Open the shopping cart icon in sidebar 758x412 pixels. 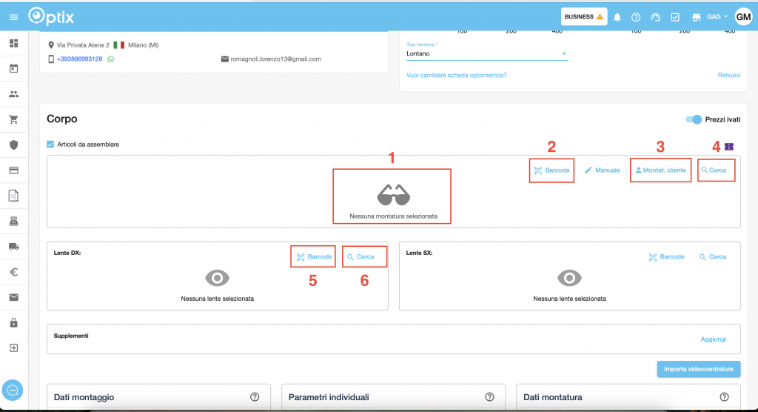tap(13, 119)
